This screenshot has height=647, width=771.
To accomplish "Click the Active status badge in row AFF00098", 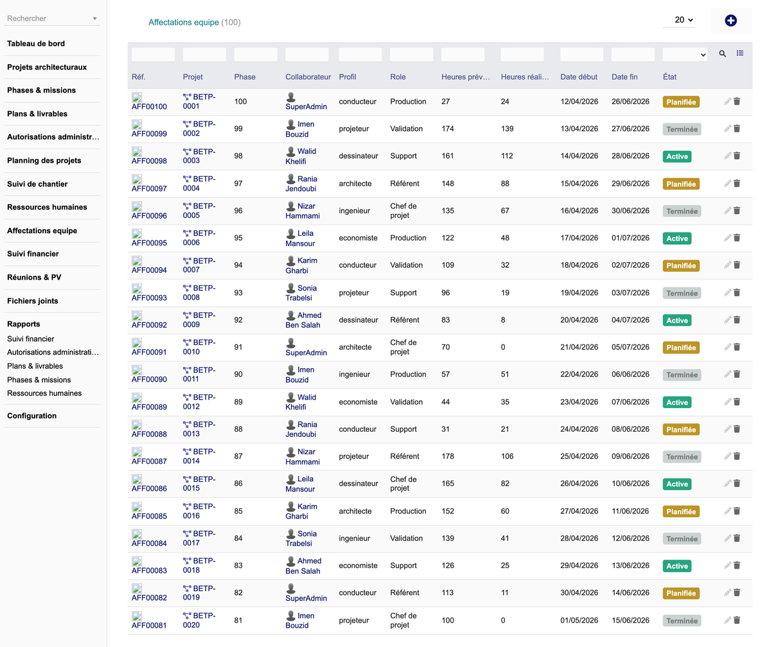I will coord(677,156).
